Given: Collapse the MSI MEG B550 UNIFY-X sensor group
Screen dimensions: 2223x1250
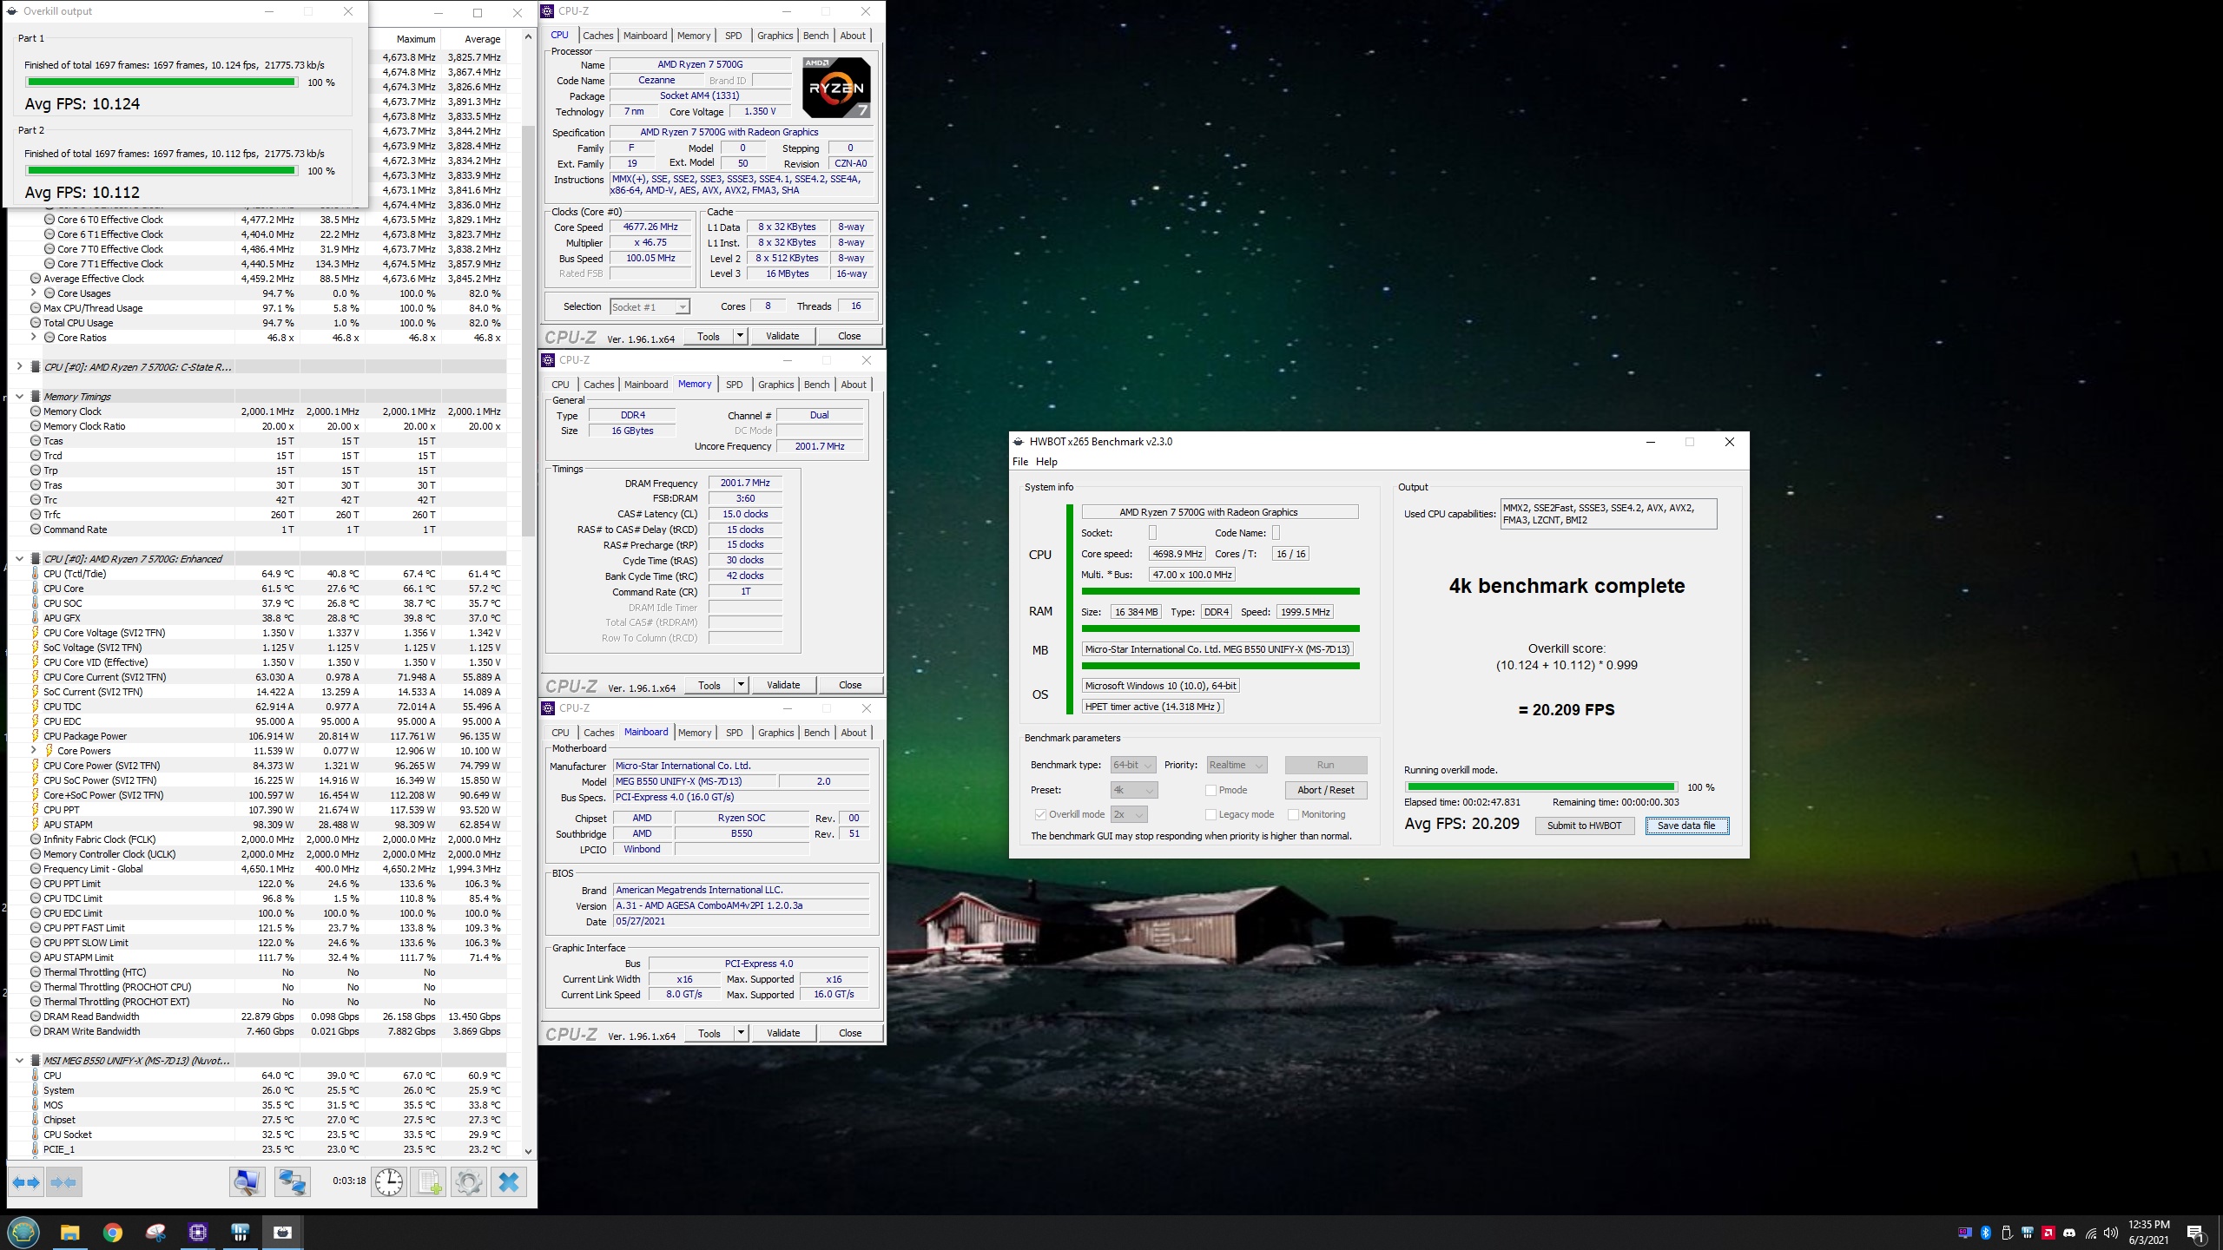Looking at the screenshot, I should pyautogui.click(x=19, y=1061).
